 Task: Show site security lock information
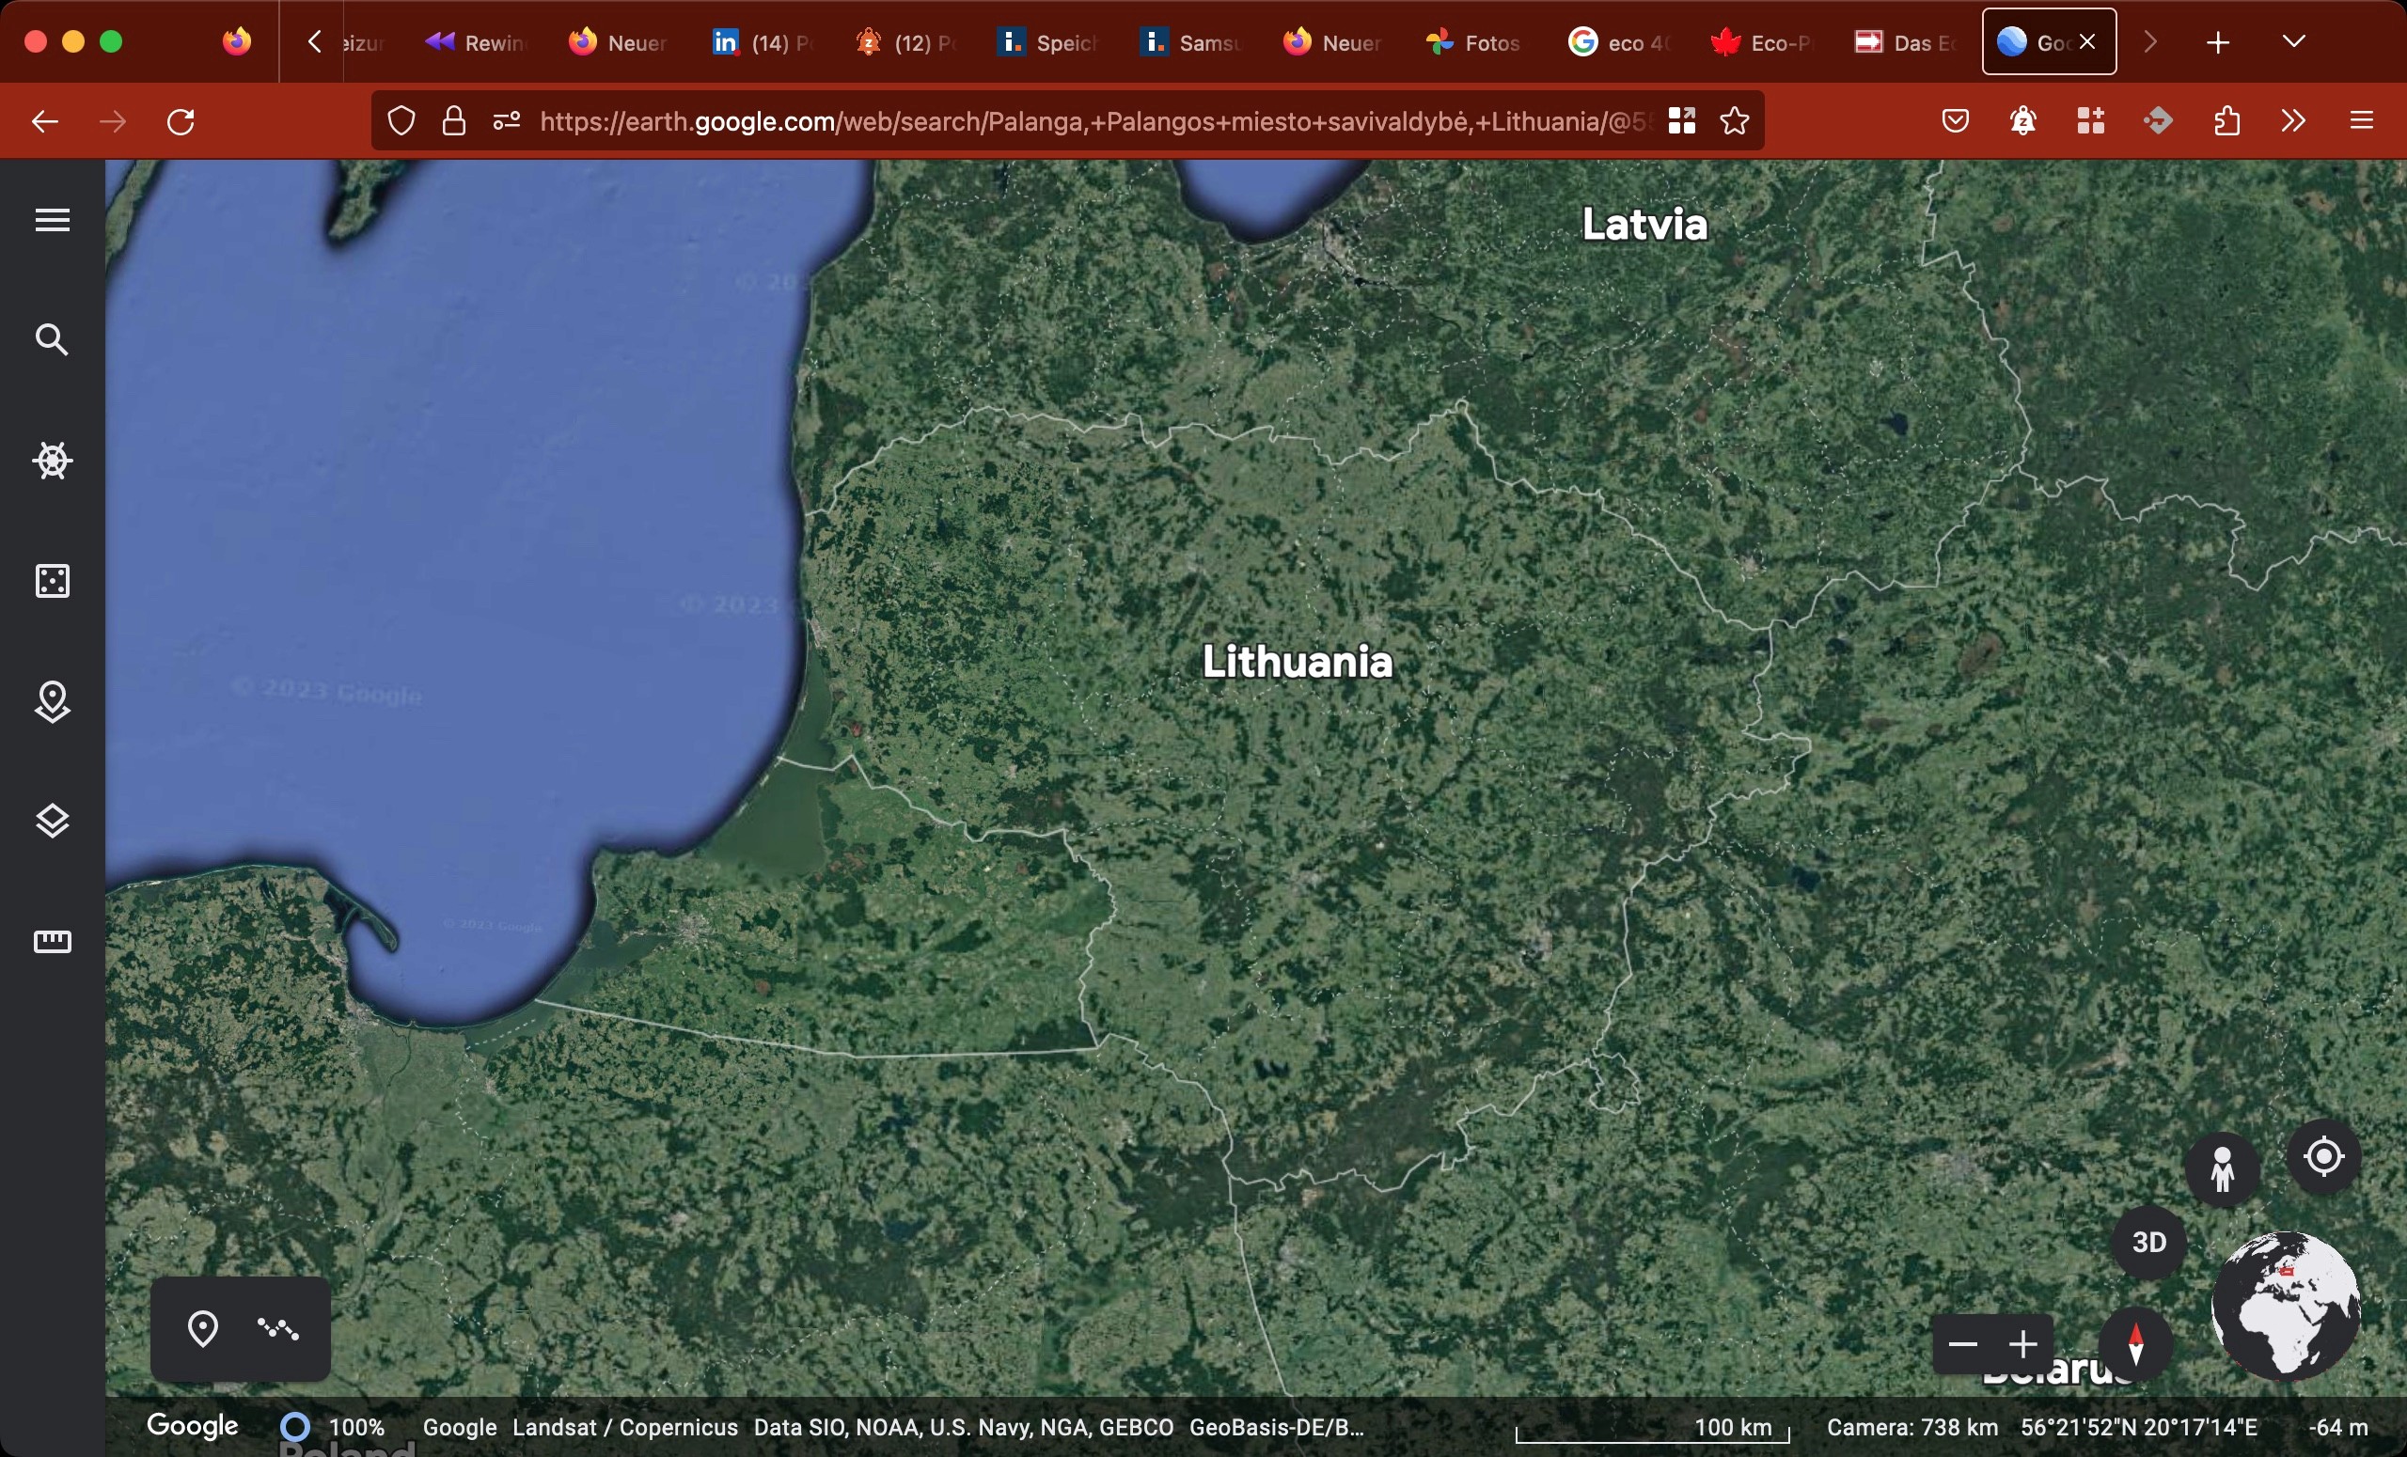tap(453, 121)
